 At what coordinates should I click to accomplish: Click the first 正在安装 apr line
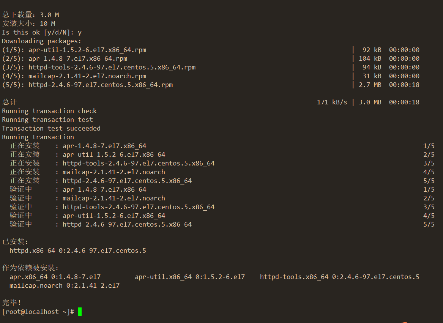[222, 146]
